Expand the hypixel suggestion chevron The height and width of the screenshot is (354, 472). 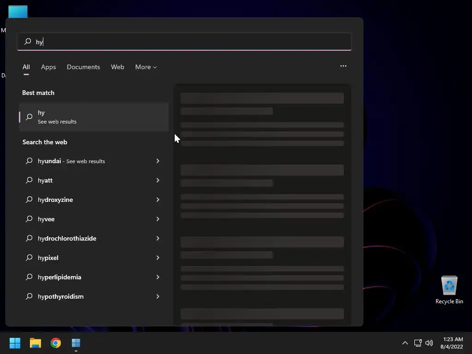tap(158, 258)
